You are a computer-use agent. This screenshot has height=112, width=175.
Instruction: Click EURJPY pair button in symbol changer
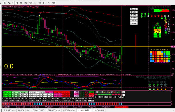pyautogui.click(x=84, y=98)
